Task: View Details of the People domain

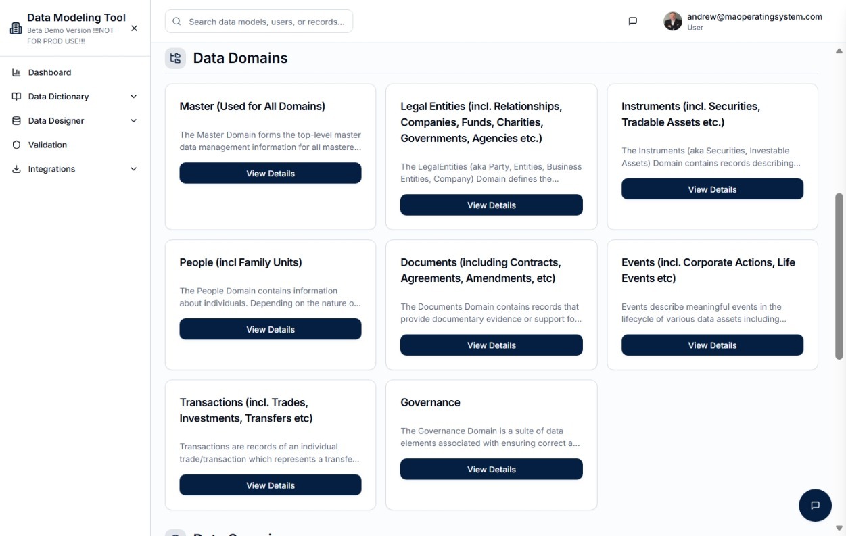Action: (x=270, y=329)
